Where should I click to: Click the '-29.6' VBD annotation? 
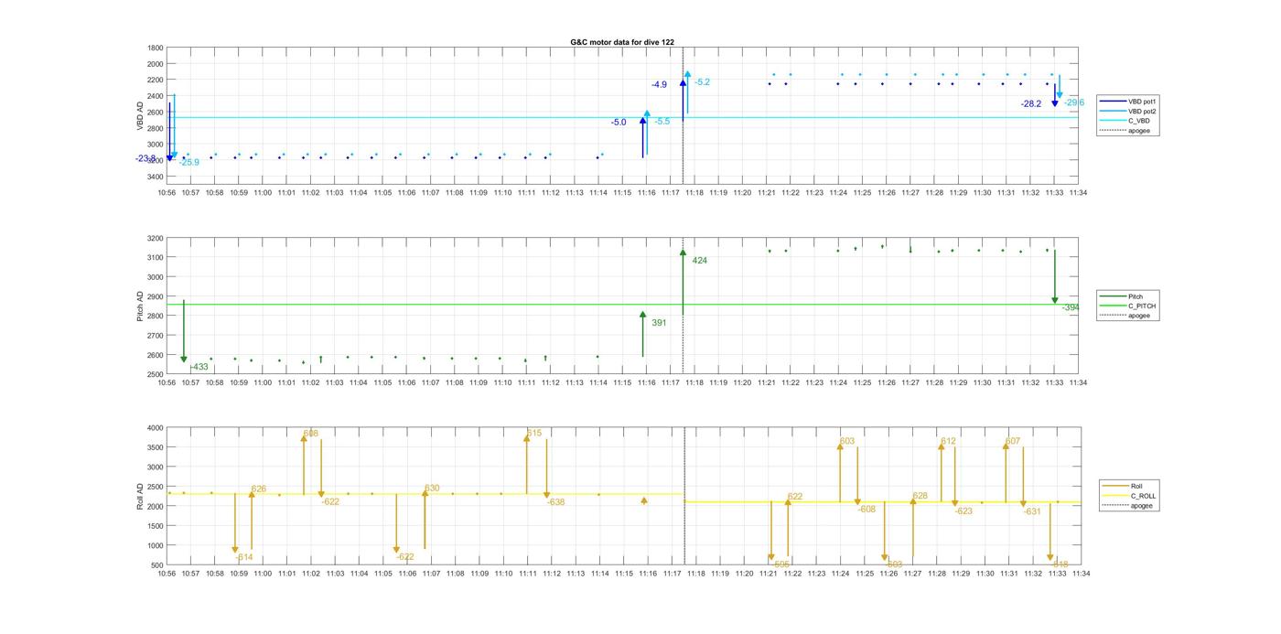(1074, 103)
